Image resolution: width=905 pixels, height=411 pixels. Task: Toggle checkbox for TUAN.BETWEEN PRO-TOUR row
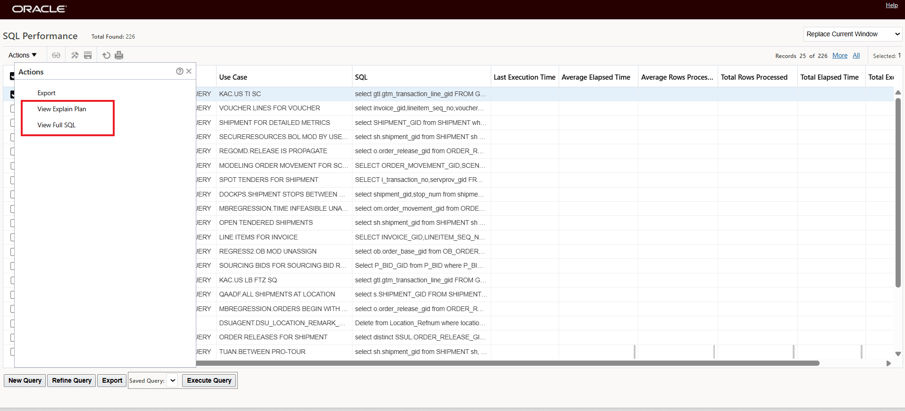click(12, 352)
